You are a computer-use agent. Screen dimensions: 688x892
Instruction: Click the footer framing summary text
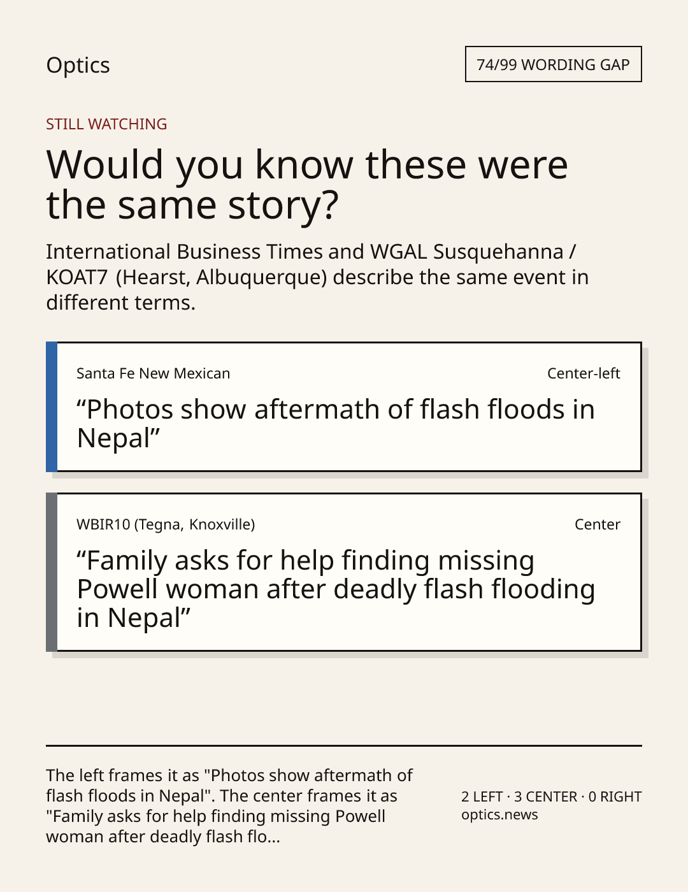229,805
